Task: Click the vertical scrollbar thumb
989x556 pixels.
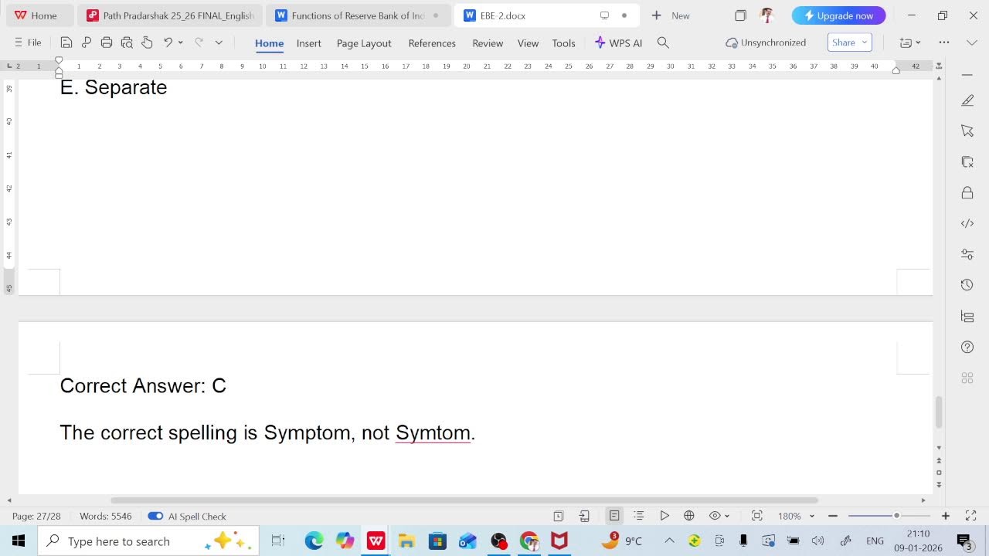Action: click(939, 412)
